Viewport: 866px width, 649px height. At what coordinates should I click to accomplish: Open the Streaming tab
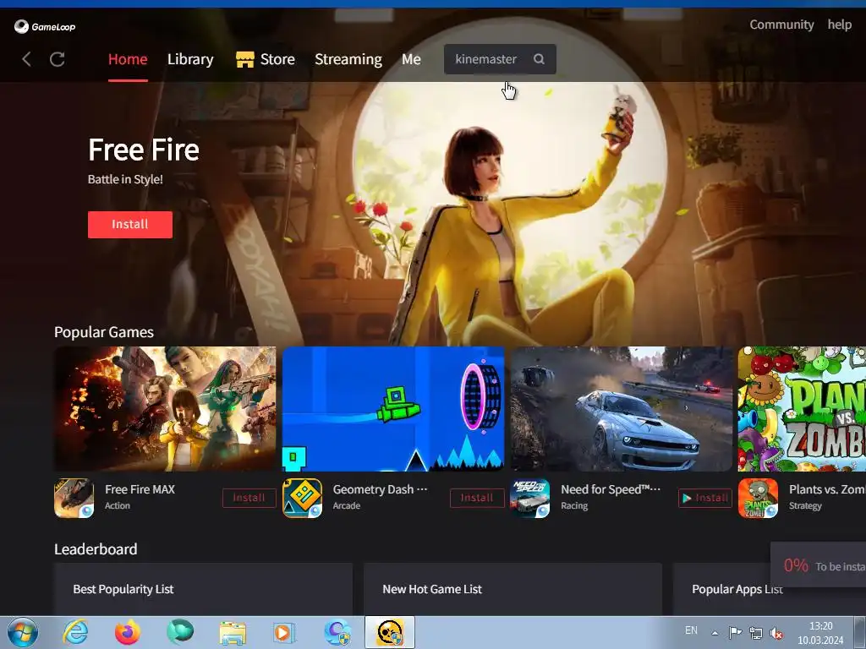(348, 59)
